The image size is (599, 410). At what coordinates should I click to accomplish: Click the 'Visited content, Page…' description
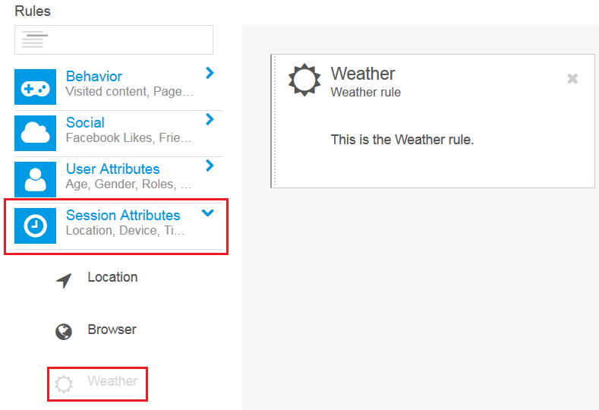[x=129, y=92]
